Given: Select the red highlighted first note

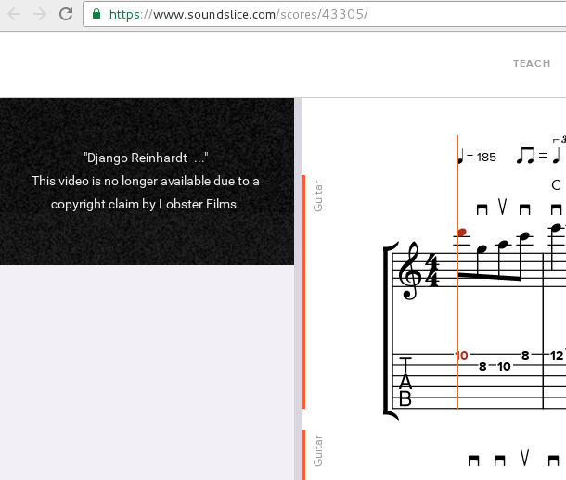Looking at the screenshot, I should coord(462,233).
